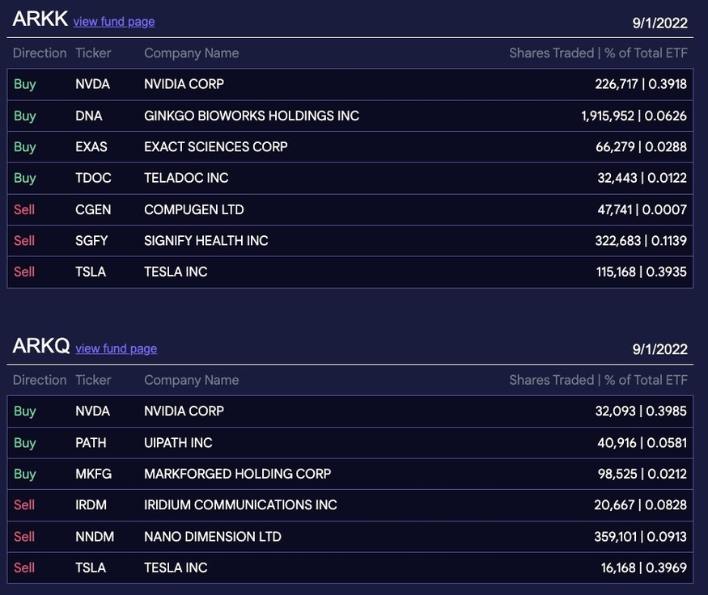708x595 pixels.
Task: Select the GINKGO BIOWORKS HOLDINGS INC row
Action: click(350, 116)
